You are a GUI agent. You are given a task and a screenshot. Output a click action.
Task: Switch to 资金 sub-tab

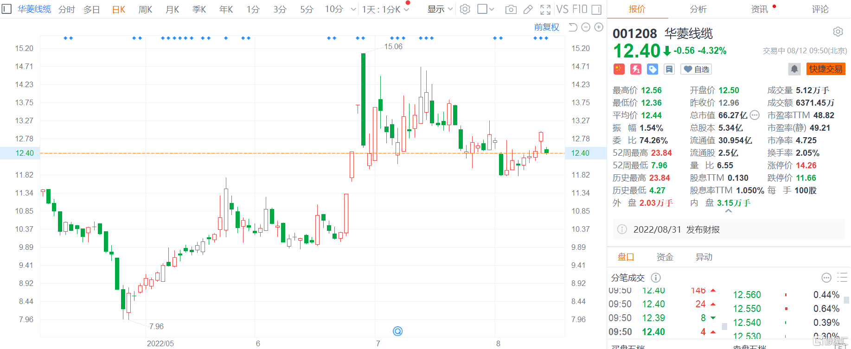coord(665,257)
